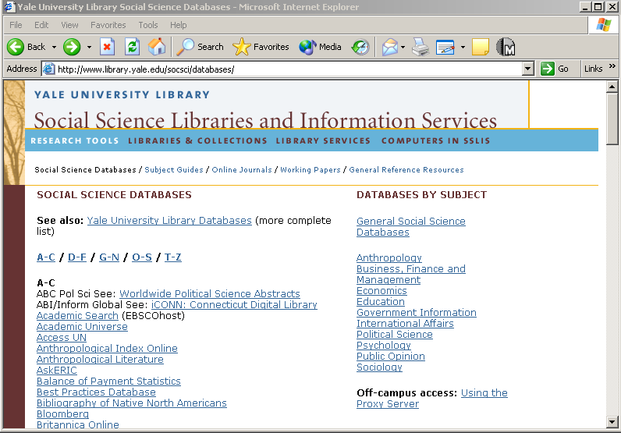
Task: Jump to the G-N database section
Action: point(108,257)
